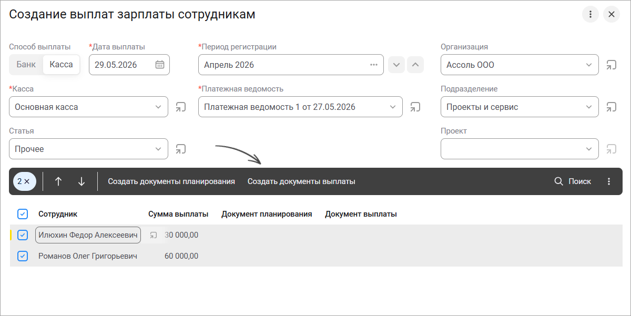
Task: Open the Прочее article card icon
Action: tap(180, 149)
